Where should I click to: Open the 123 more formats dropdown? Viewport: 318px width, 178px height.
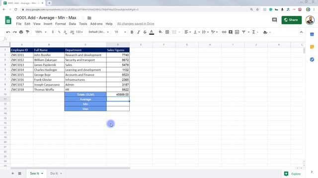click(x=79, y=32)
